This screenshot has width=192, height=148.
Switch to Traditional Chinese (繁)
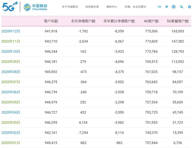click(167, 7)
